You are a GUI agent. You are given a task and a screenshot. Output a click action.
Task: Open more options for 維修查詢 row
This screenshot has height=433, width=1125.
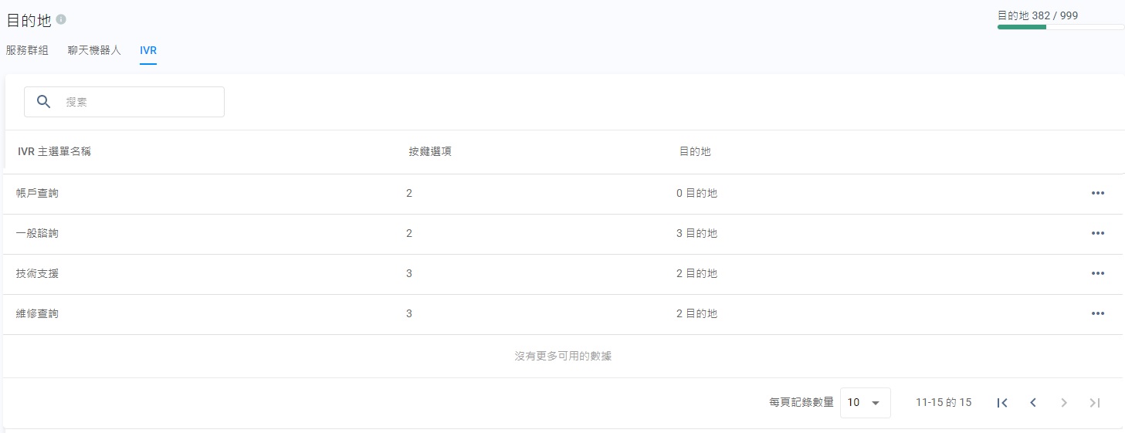(x=1097, y=313)
